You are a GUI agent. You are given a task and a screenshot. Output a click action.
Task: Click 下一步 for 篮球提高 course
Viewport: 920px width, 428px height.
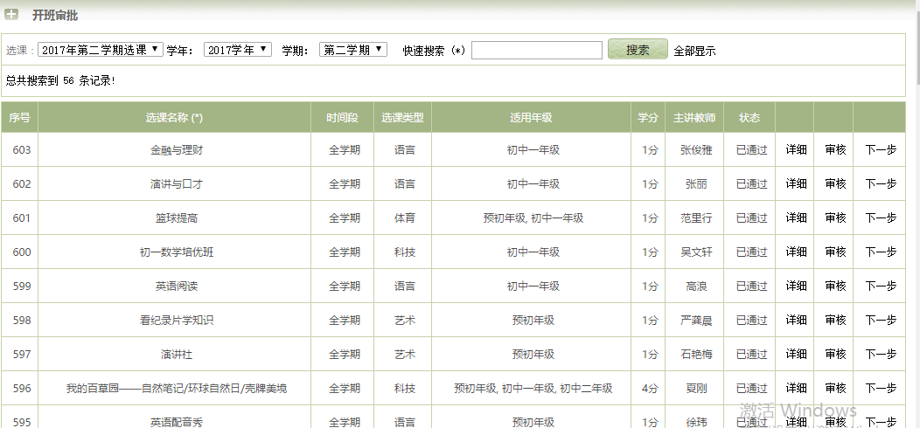click(x=880, y=218)
